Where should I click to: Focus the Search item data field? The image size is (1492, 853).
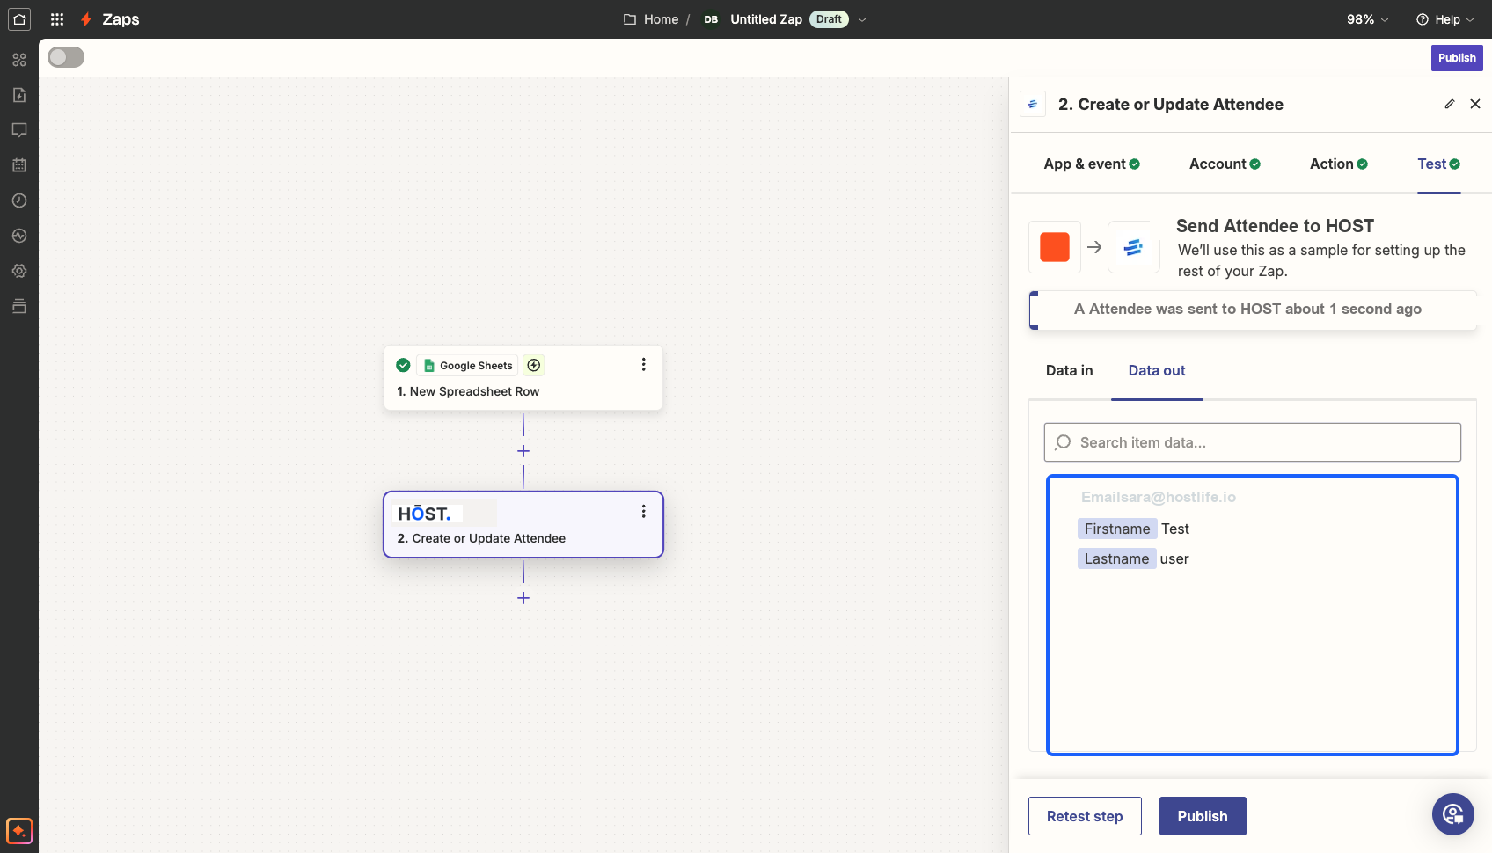click(1253, 442)
